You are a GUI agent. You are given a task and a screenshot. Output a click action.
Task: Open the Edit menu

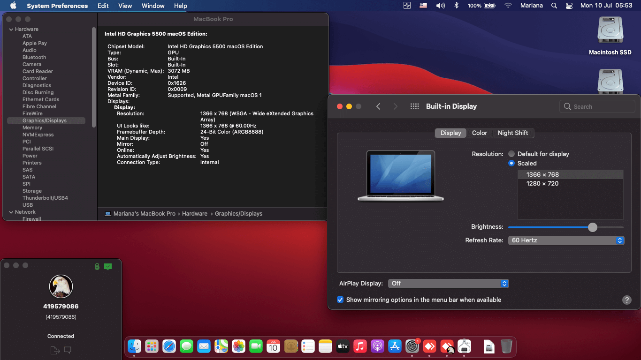103,6
